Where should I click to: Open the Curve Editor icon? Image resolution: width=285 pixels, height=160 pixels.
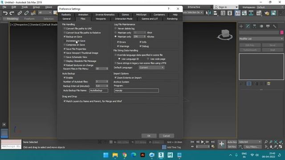pyautogui.click(x=244, y=13)
